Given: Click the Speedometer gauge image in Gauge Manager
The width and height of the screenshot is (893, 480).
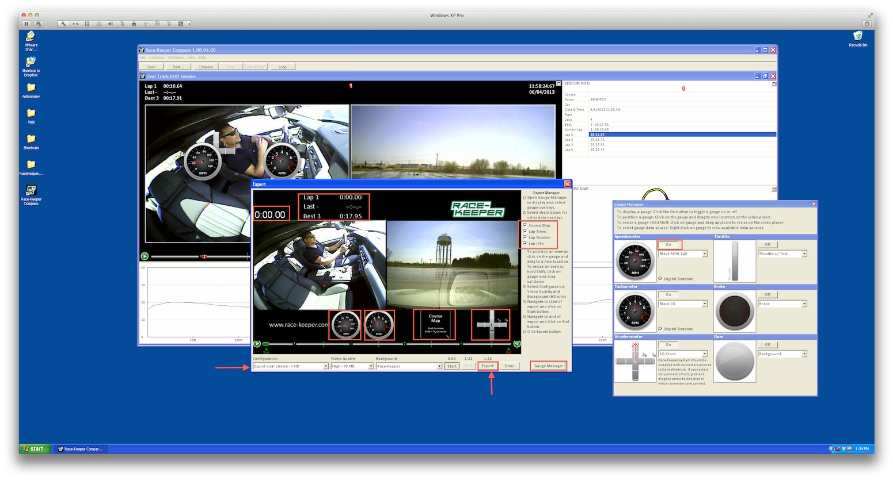Looking at the screenshot, I should pos(635,261).
